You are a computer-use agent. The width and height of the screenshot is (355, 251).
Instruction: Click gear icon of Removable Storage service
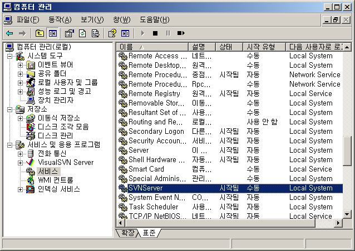123,103
